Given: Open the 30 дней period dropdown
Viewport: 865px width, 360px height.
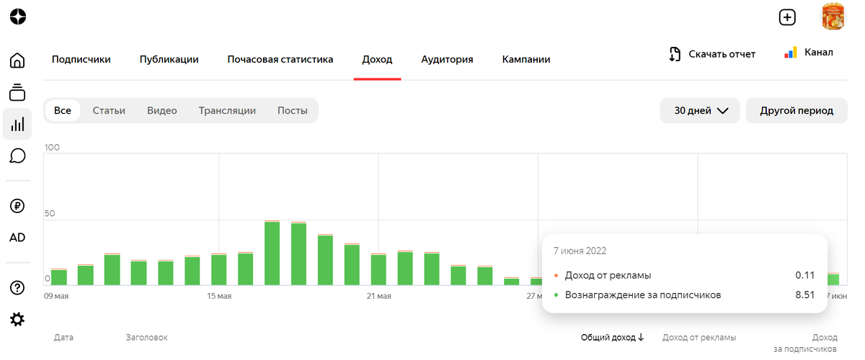Looking at the screenshot, I should click(700, 111).
